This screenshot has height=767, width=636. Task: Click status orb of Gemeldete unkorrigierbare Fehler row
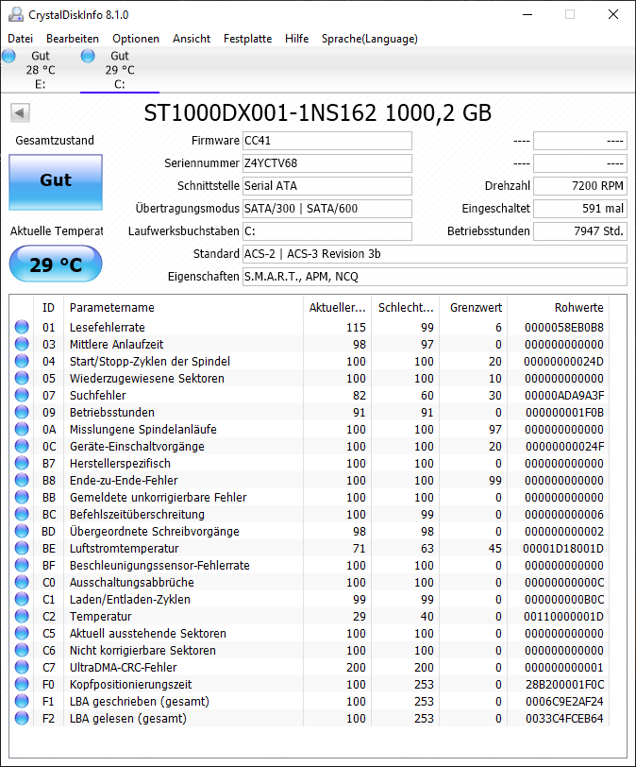tap(22, 497)
